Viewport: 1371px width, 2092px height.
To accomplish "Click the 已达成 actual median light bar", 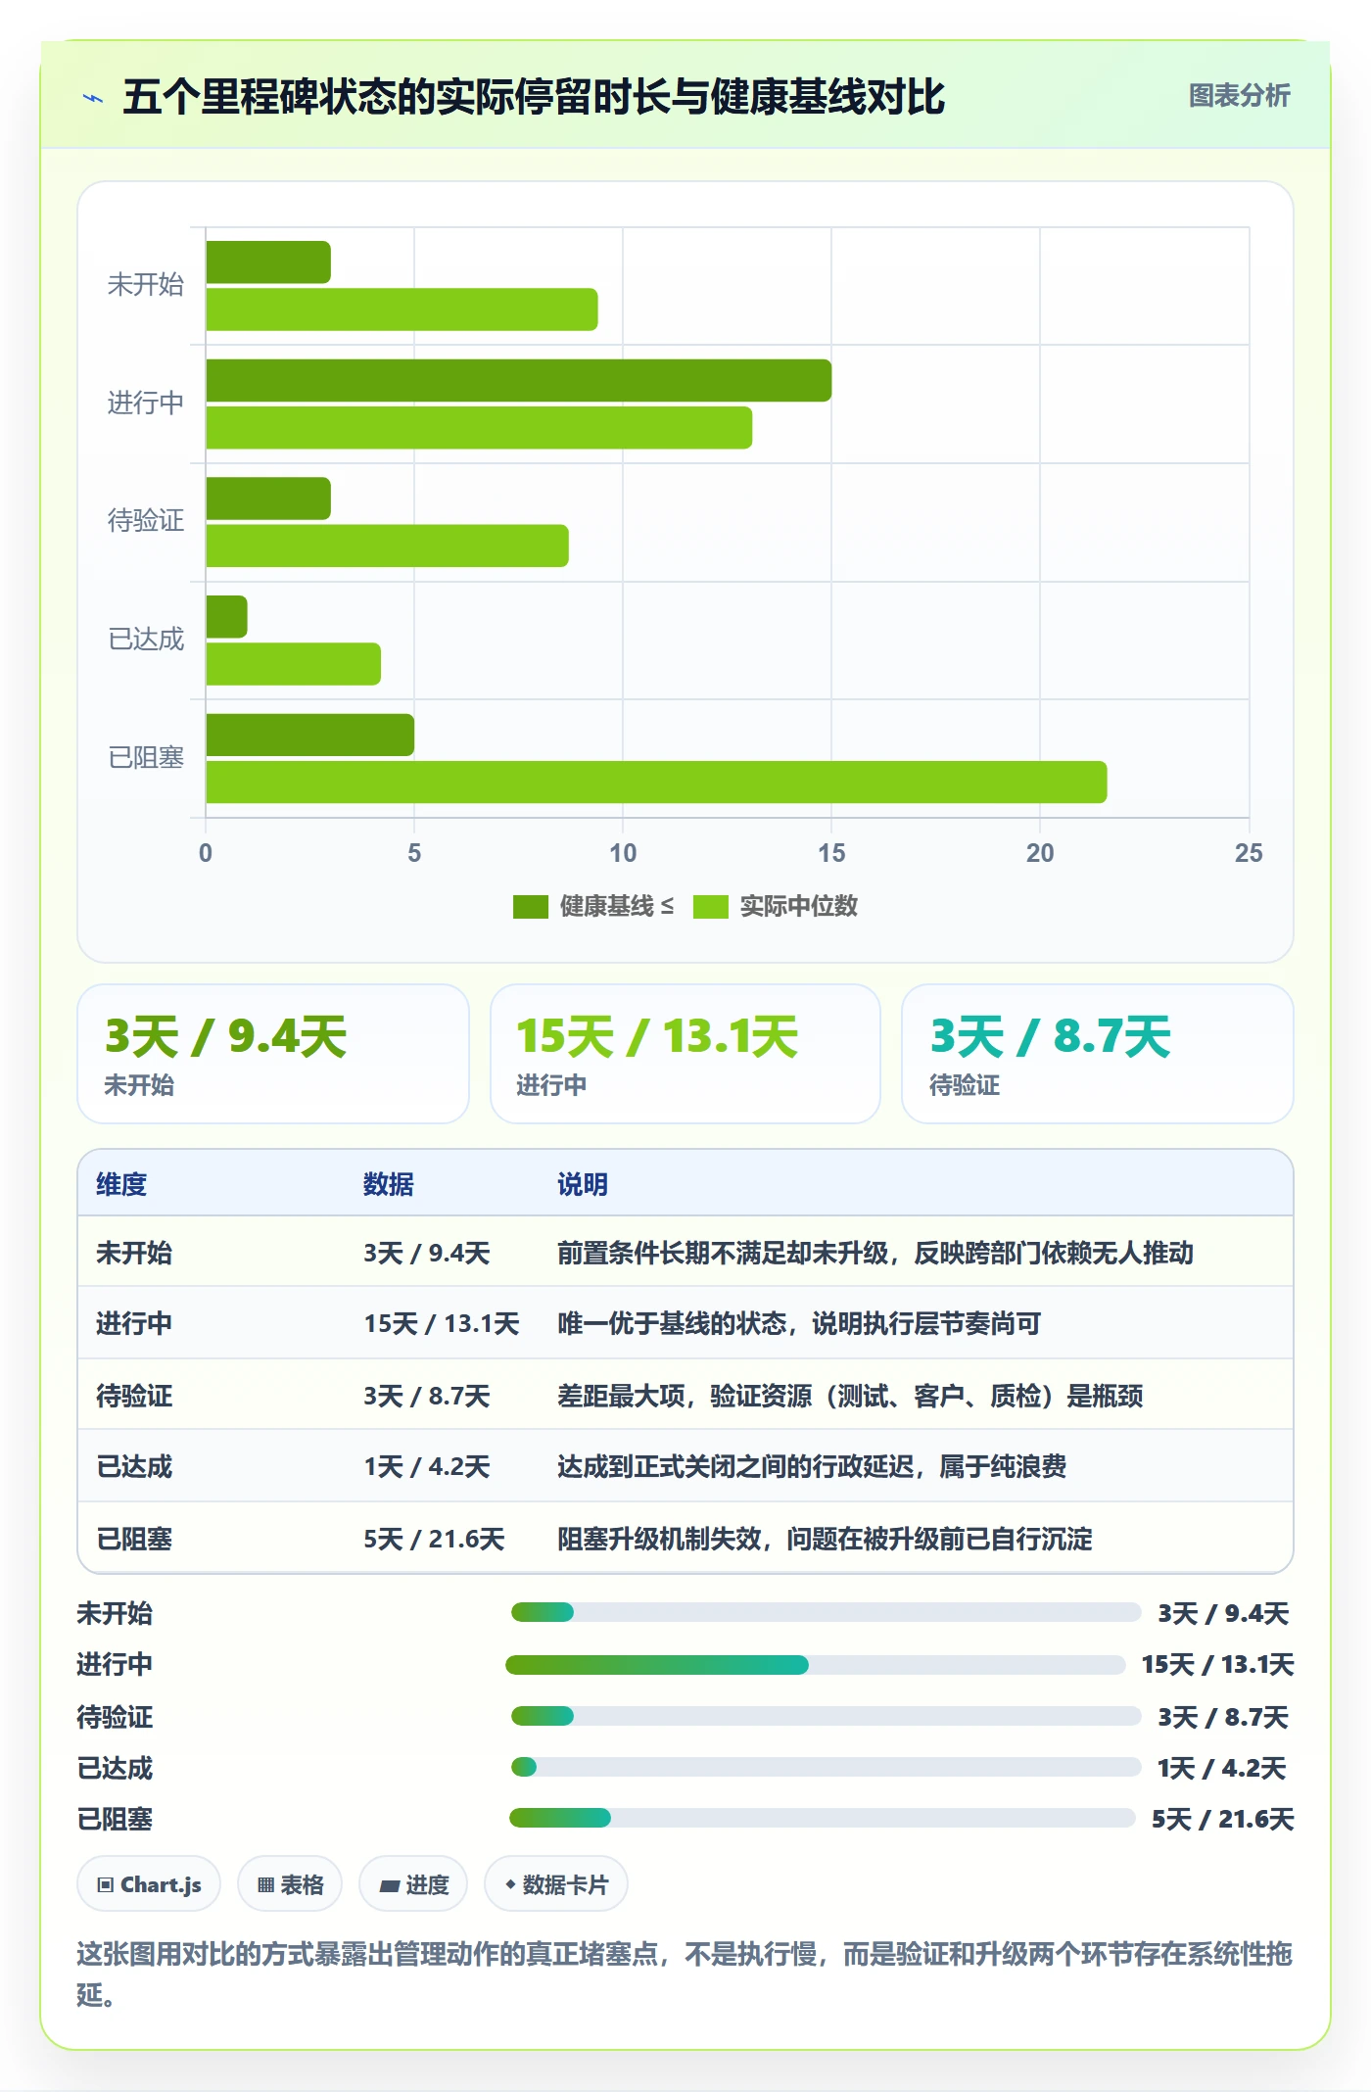I will 293,664.
